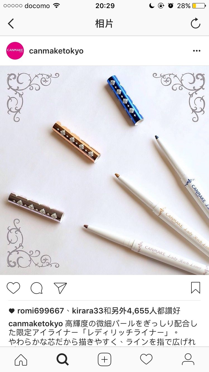Tap canmaketokyo name in caption

tap(36, 324)
